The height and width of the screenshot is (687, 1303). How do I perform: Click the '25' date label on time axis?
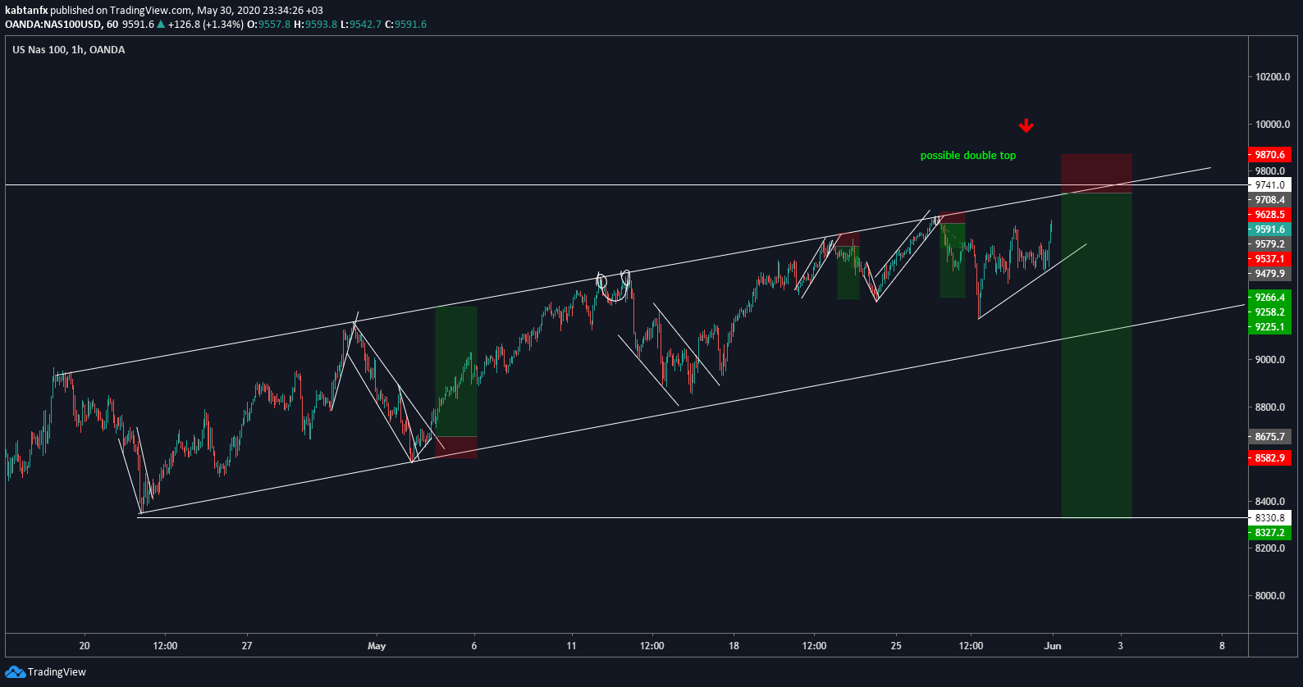[x=896, y=646]
